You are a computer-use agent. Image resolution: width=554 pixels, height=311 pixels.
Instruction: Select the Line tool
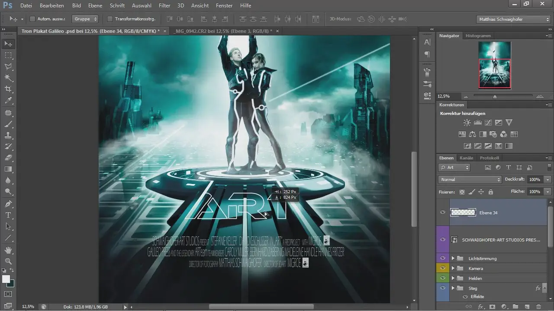click(x=8, y=238)
